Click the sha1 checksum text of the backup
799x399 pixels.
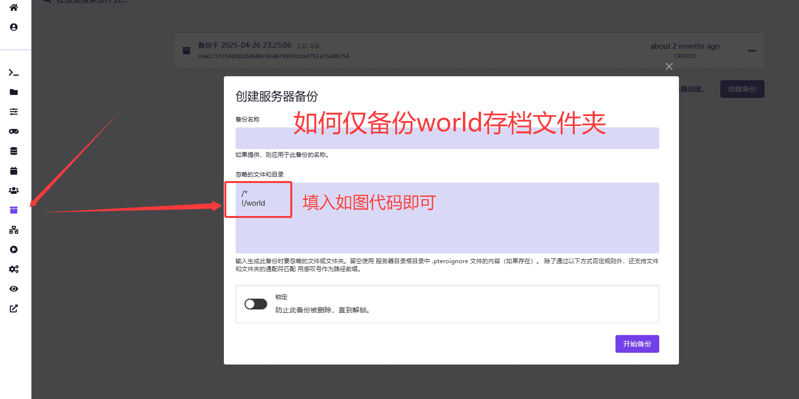point(274,56)
